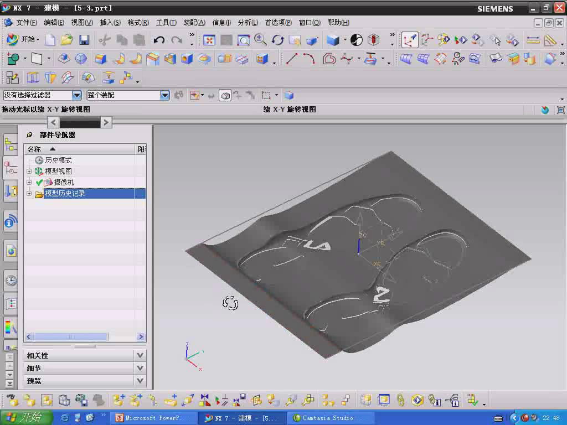
Task: Open the History clock sidebar tab
Action: [x=11, y=281]
